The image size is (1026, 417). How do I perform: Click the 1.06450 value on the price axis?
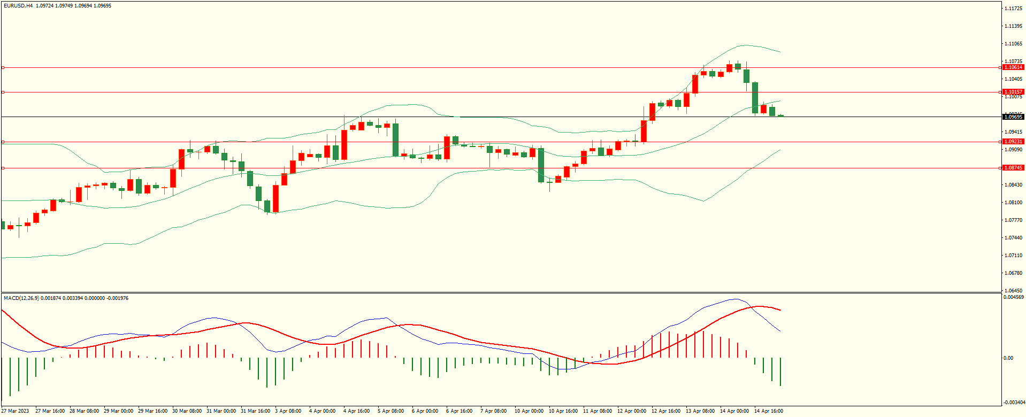[1014, 291]
